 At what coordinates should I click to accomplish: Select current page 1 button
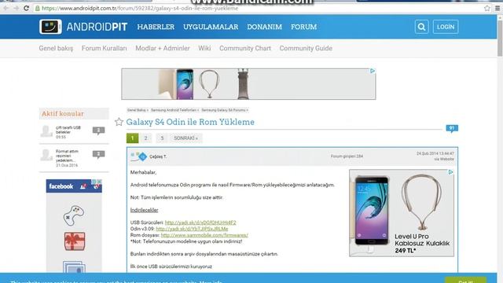(133, 138)
